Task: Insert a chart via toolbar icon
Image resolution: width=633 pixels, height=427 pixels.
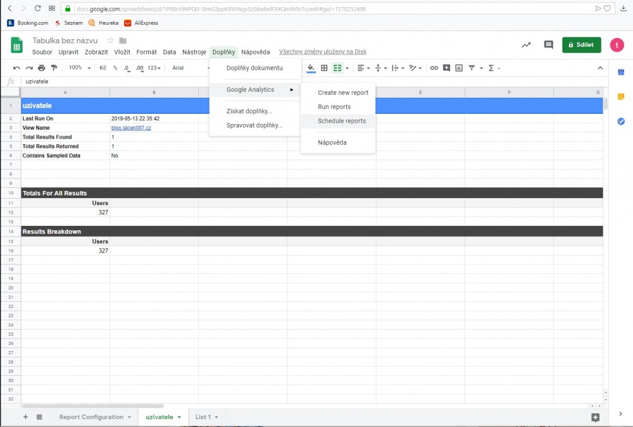Action: pyautogui.click(x=459, y=68)
